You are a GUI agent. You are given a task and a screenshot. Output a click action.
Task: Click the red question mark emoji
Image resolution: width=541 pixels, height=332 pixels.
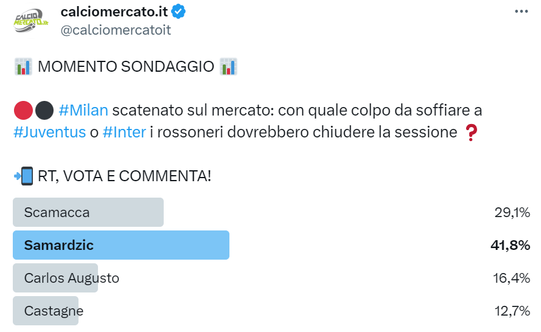pyautogui.click(x=471, y=132)
